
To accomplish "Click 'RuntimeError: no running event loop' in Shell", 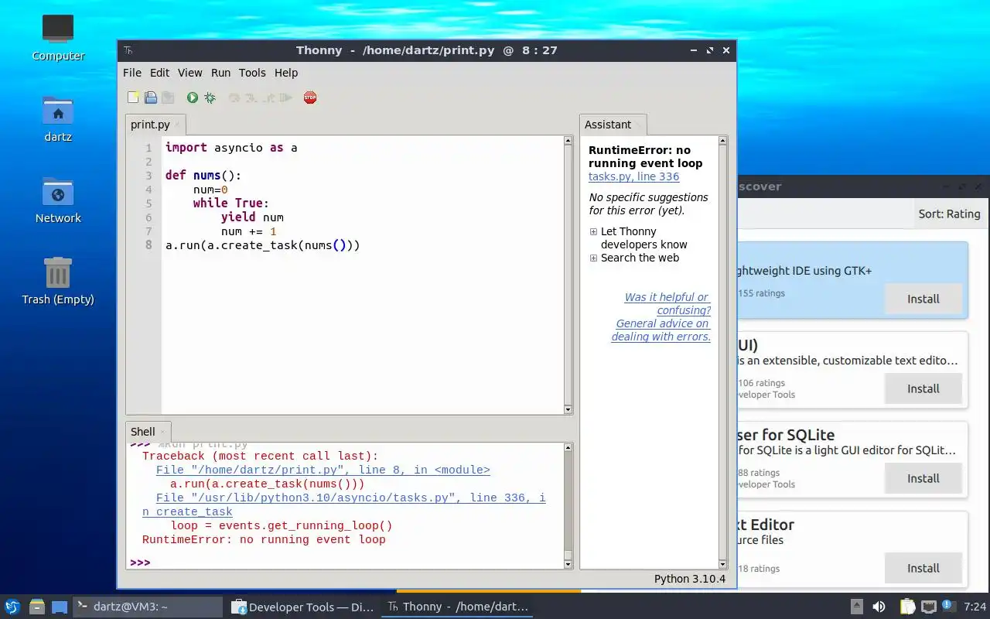I will click(264, 539).
